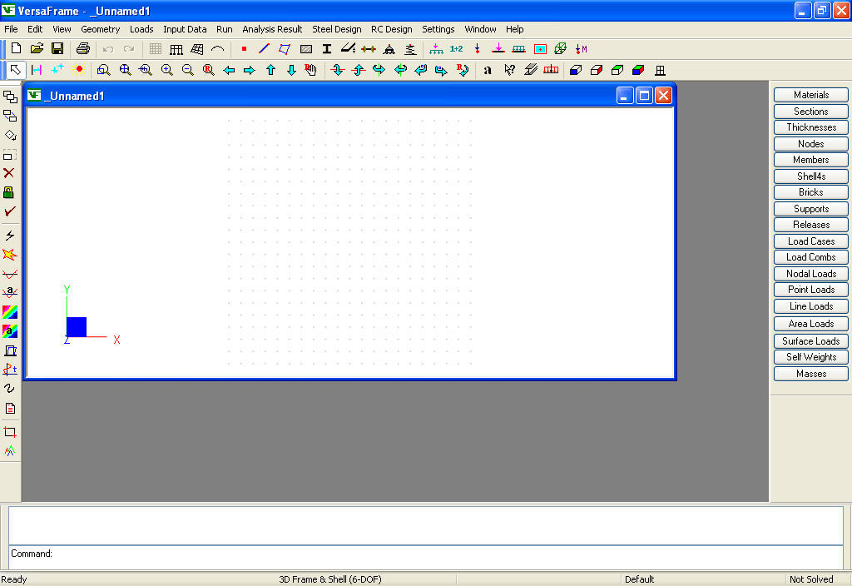Click the Materials button
This screenshot has width=852, height=586.
[x=810, y=95]
